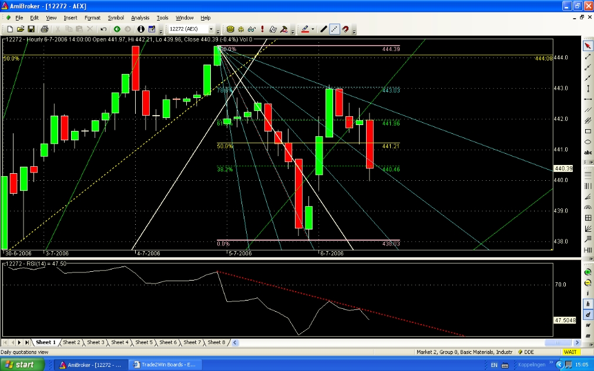Select the trend line drawing tool
The image size is (594, 371).
pos(588,56)
